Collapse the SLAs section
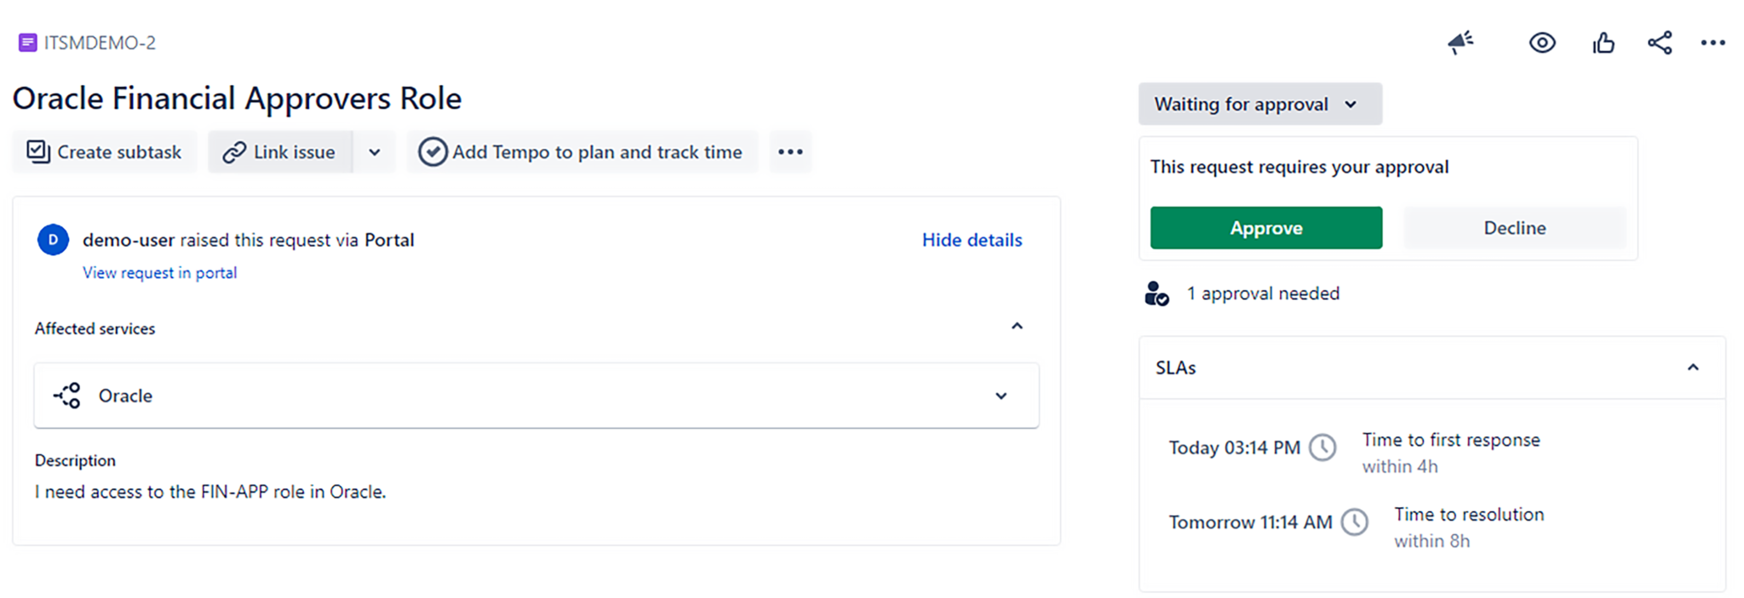1744x598 pixels. pos(1694,367)
